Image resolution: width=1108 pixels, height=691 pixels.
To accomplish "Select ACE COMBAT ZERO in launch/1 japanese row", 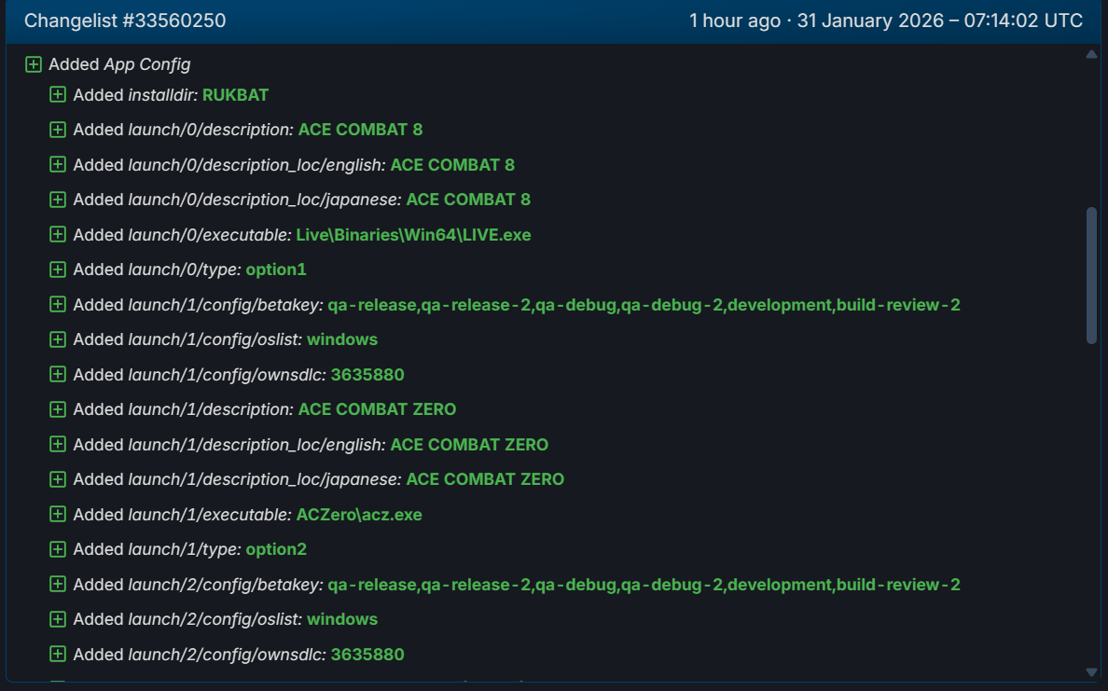I will [x=485, y=479].
